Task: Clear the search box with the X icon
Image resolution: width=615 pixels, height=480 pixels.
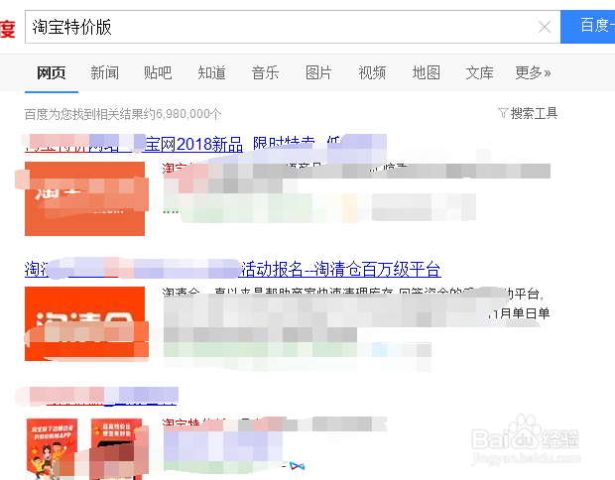Action: coord(545,27)
